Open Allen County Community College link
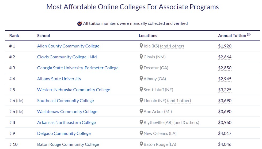The height and width of the screenshot is (149, 262). click(68, 46)
